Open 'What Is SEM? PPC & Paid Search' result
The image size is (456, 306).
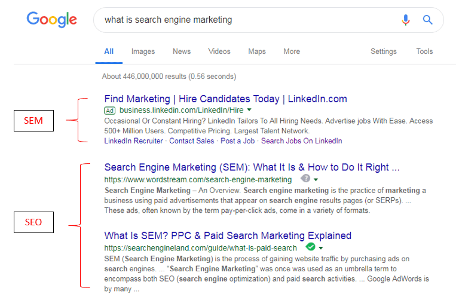coord(228,235)
